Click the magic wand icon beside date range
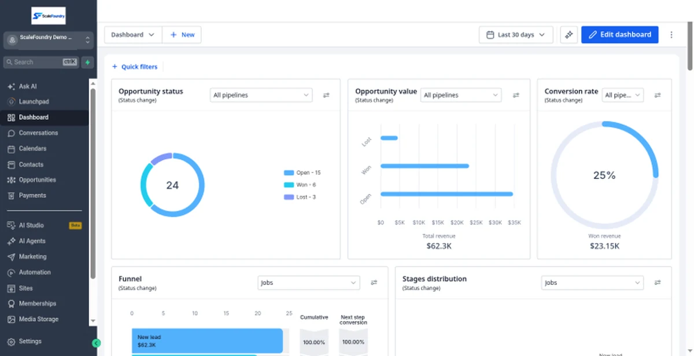Screen dimensions: 694x356 569,35
